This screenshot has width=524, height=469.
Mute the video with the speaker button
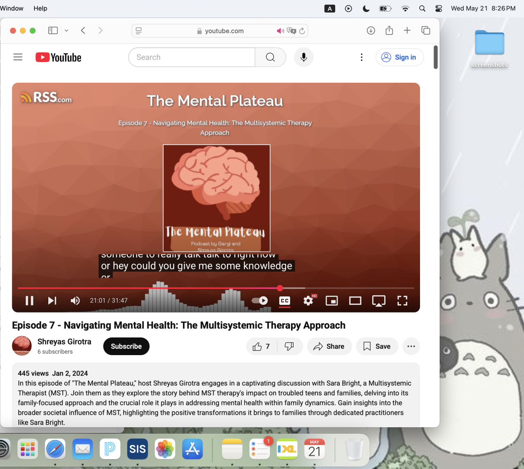[x=75, y=301]
